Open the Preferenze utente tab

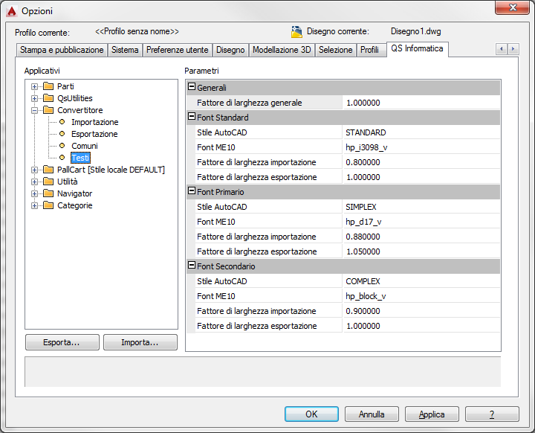178,50
